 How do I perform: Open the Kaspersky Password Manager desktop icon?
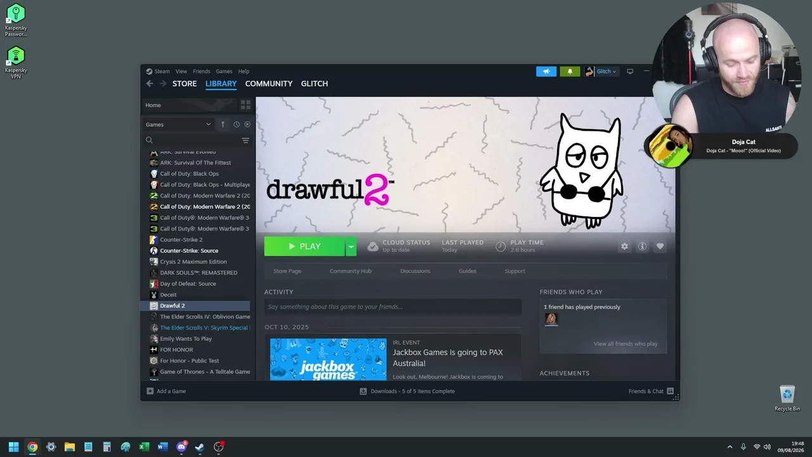click(16, 20)
